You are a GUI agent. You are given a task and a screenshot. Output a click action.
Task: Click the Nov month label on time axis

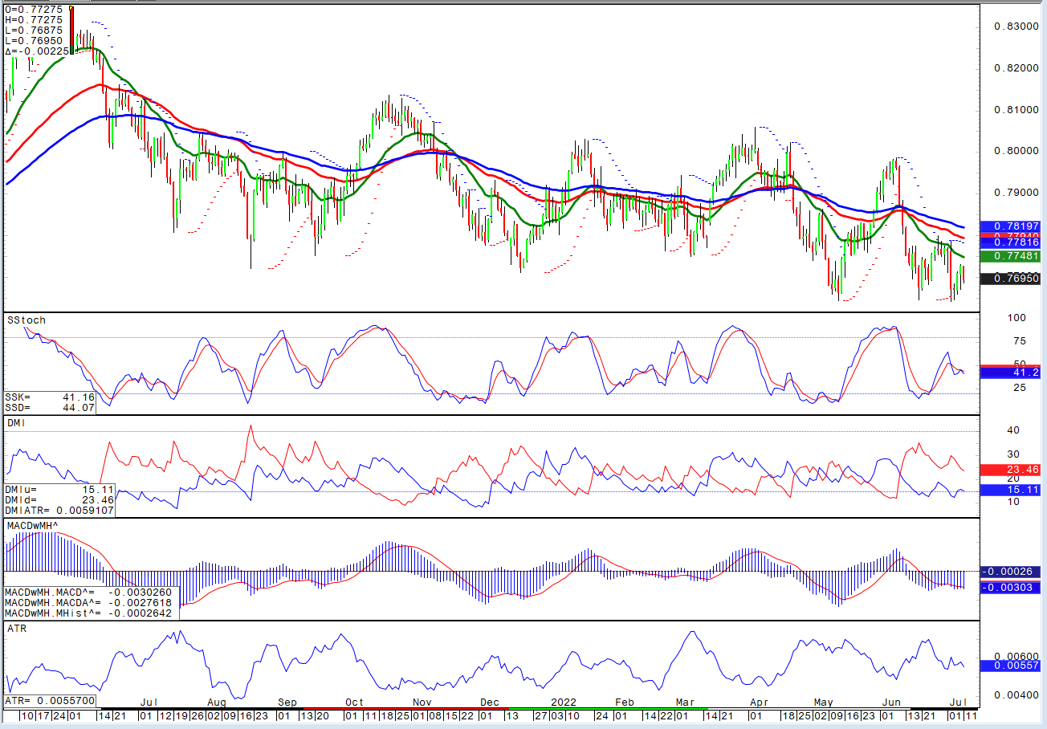click(x=421, y=702)
